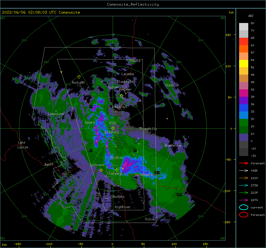Select the 80 dBZ light gray swatch
This screenshot has width=266, height=248.
pyautogui.click(x=244, y=27)
